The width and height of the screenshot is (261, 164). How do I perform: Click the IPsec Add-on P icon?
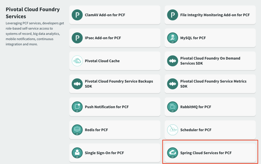pyautogui.click(x=77, y=38)
